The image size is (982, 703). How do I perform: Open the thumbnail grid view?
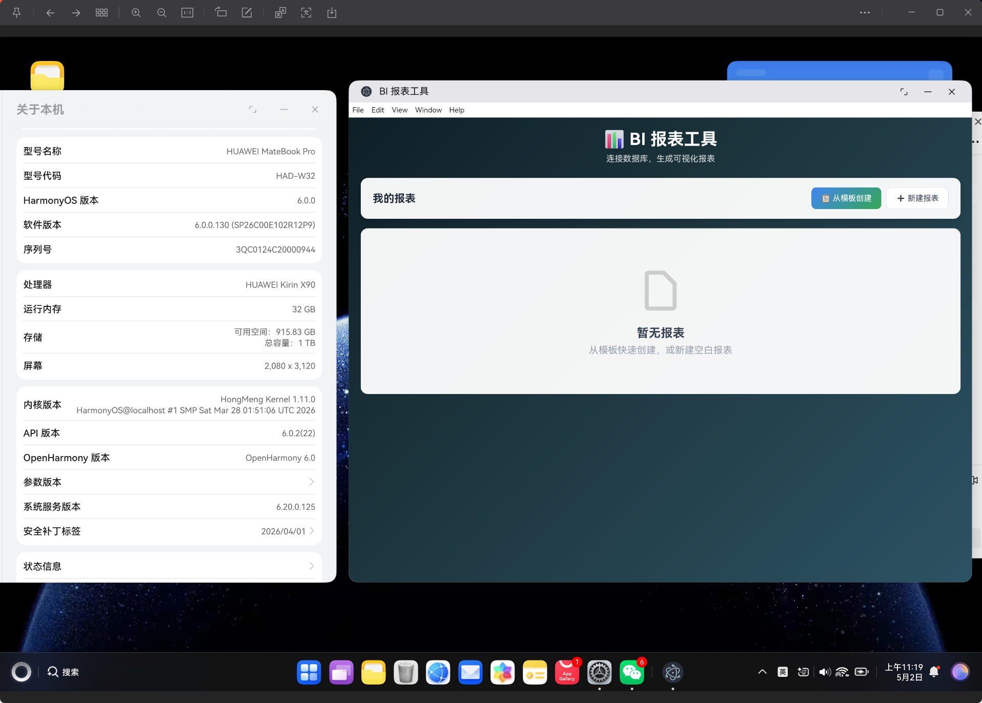(101, 13)
